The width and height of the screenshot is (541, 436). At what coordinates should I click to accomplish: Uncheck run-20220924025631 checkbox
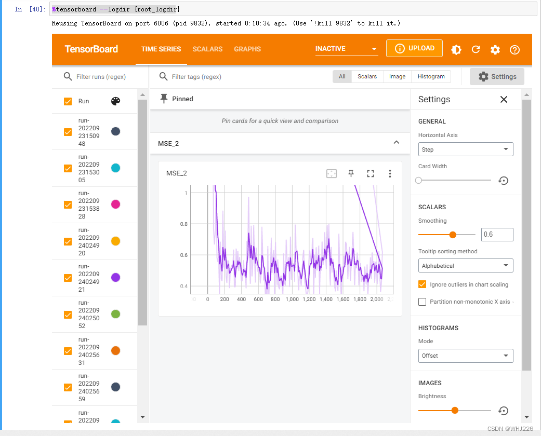[x=68, y=351]
